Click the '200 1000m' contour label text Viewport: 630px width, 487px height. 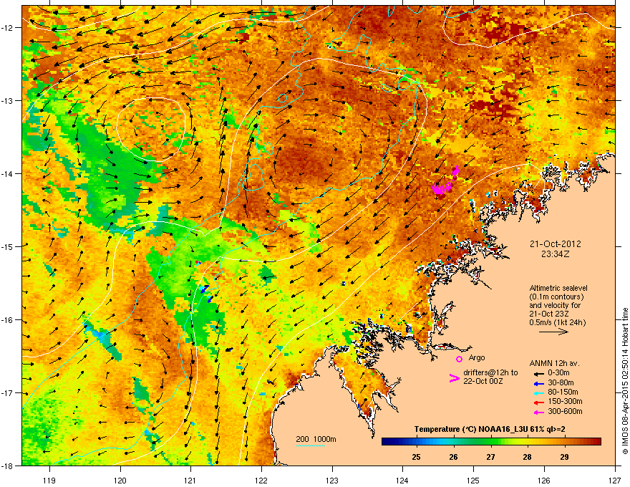tap(316, 439)
